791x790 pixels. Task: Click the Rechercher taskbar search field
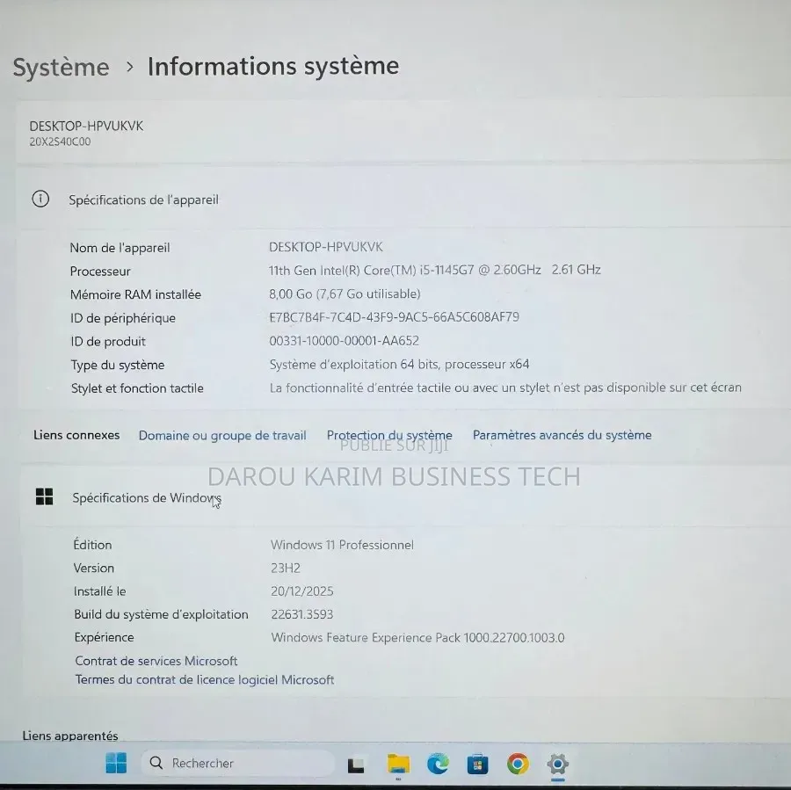point(237,763)
